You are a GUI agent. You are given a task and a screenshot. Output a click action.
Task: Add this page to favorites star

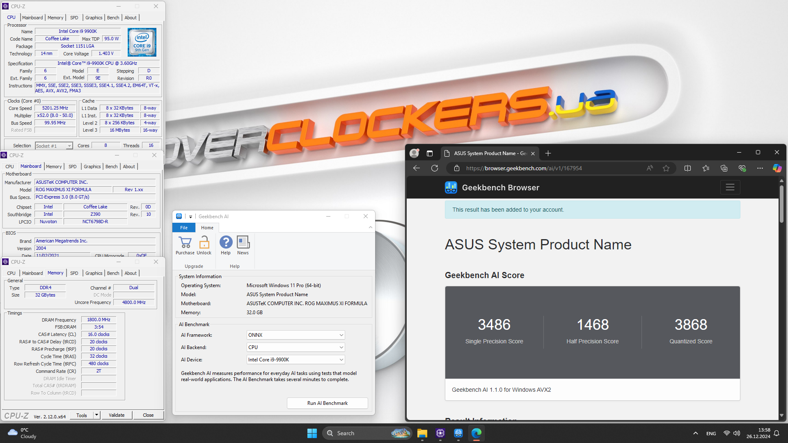coord(666,168)
